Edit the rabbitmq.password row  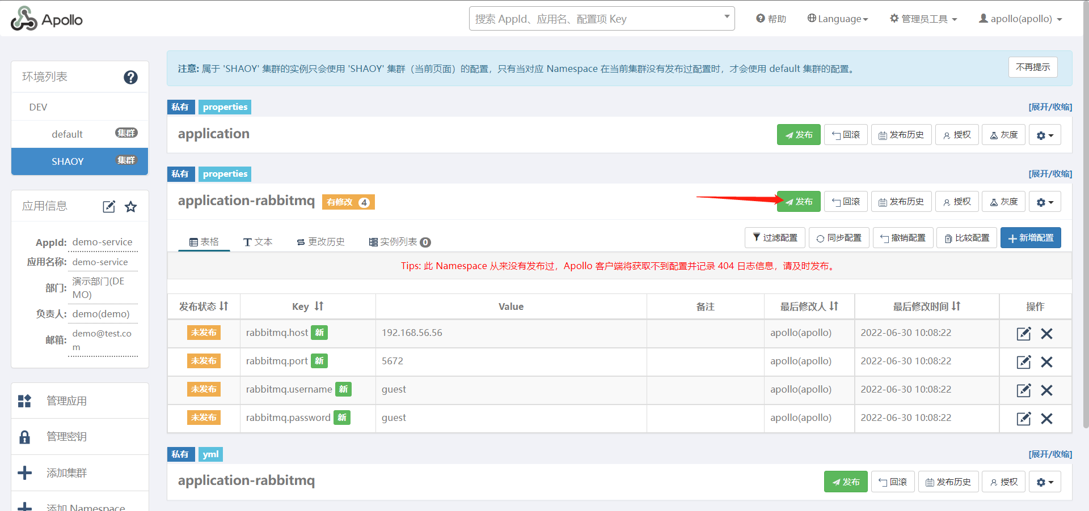[1023, 419]
